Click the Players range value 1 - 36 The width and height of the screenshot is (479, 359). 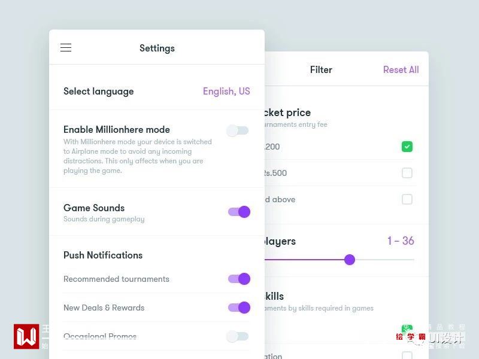(x=401, y=241)
